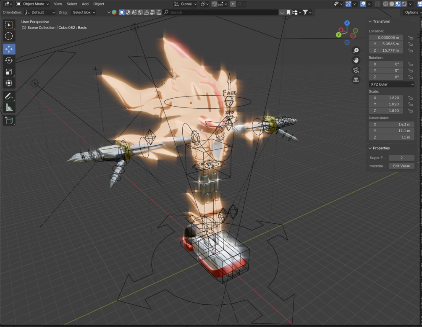Viewport: 422px width, 327px height.
Task: Select the Select Box tool in toolbar
Action: 9,25
